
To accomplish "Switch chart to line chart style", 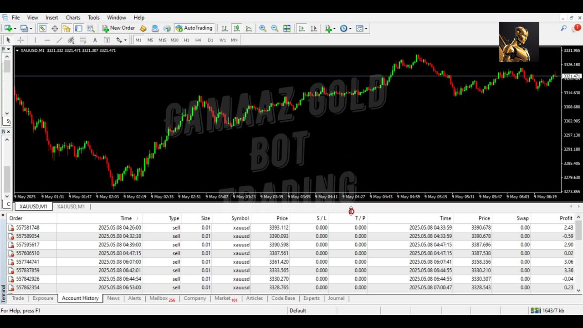I will 249,28.
